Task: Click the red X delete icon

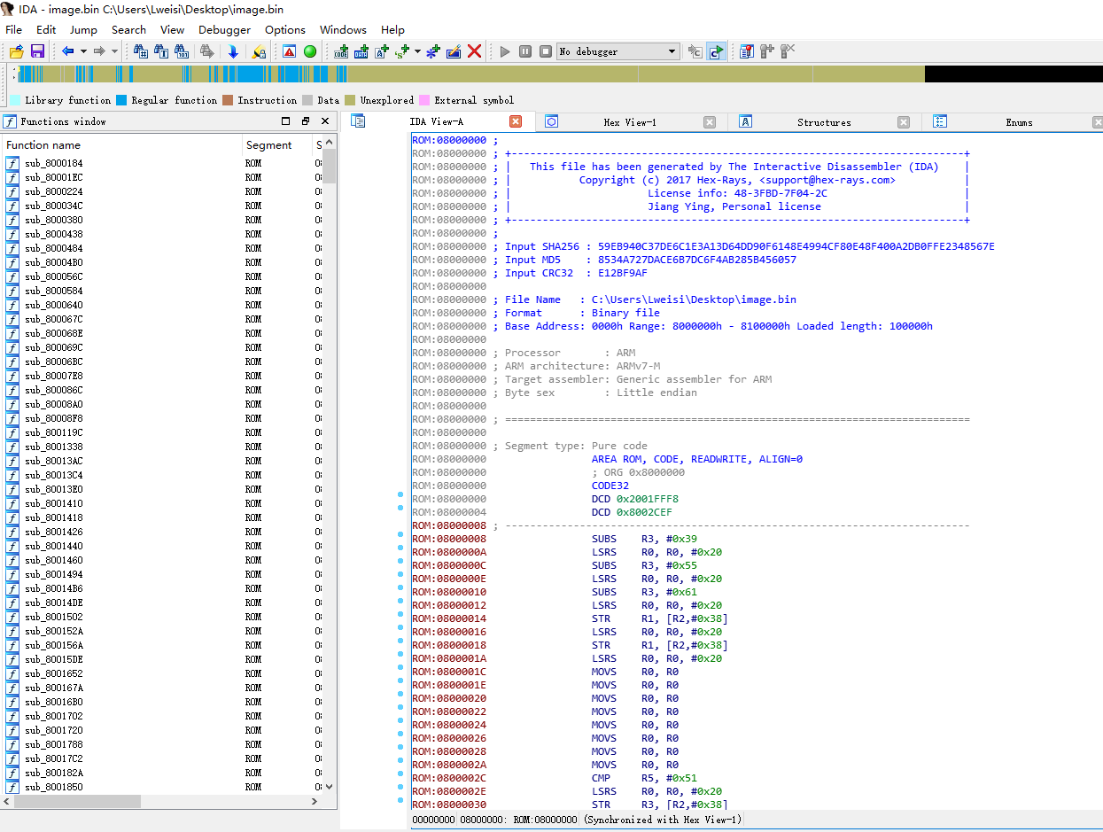Action: (x=474, y=51)
